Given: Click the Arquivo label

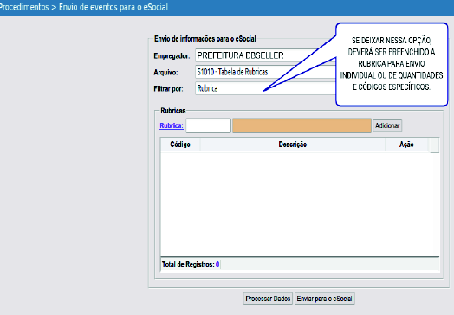Looking at the screenshot, I should pyautogui.click(x=165, y=72).
